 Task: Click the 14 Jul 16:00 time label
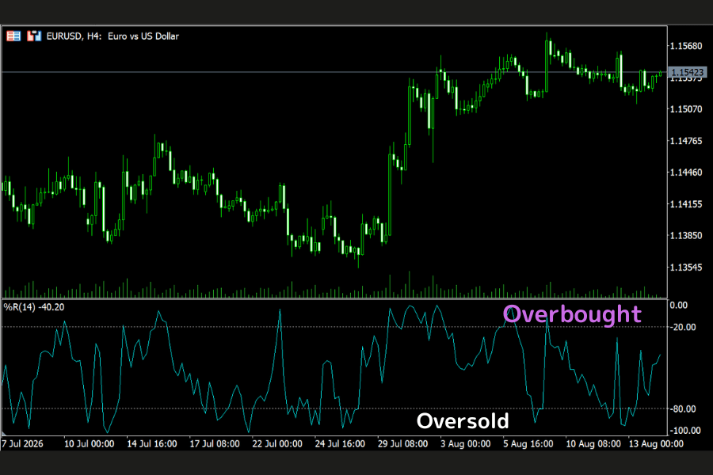(152, 443)
